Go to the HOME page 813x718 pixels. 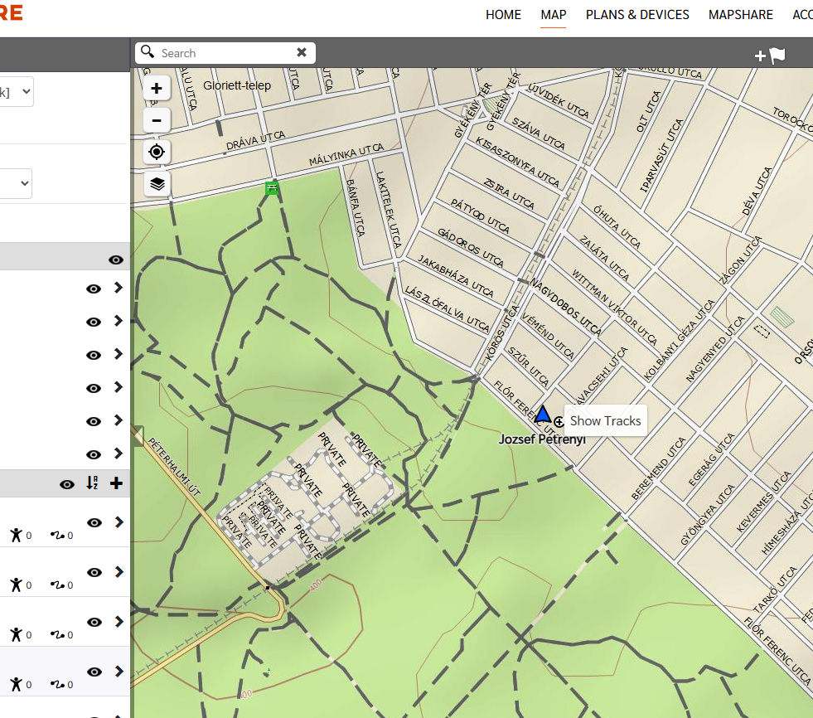pyautogui.click(x=503, y=15)
